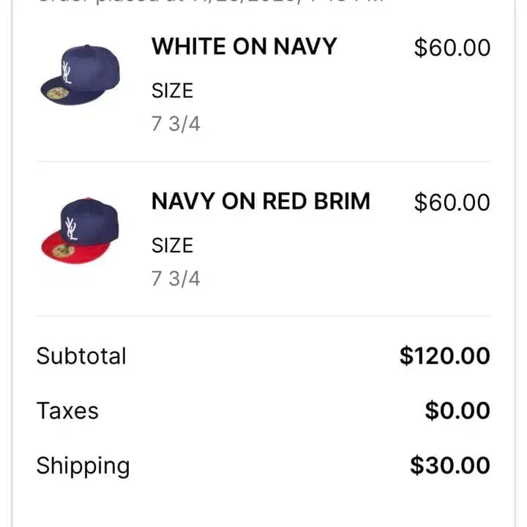This screenshot has width=527, height=527.
Task: Click the SIZE label under White on Navy
Action: 173,91
